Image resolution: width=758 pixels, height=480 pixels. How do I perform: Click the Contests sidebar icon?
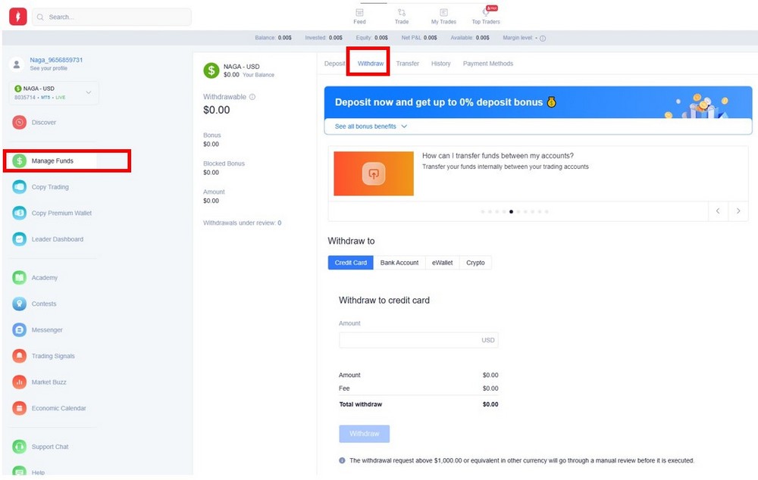point(20,304)
